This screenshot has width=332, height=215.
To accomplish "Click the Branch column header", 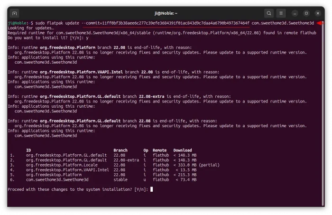I will [x=120, y=150].
